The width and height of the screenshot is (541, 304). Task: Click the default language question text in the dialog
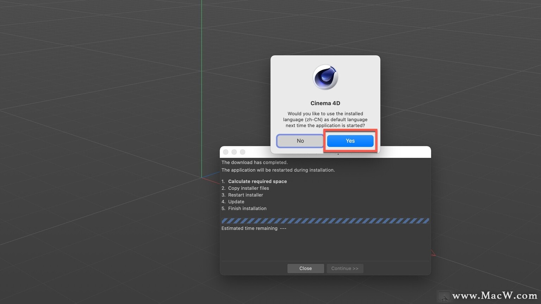click(x=325, y=120)
